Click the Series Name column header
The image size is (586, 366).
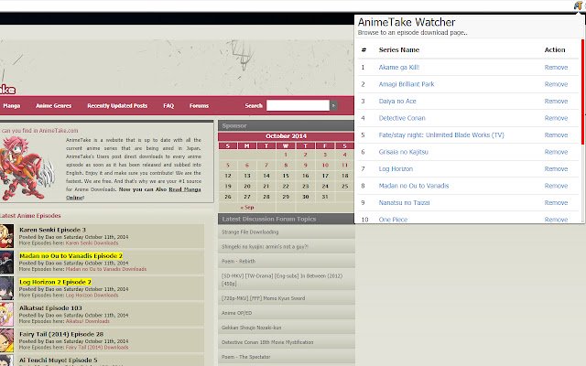tap(399, 49)
